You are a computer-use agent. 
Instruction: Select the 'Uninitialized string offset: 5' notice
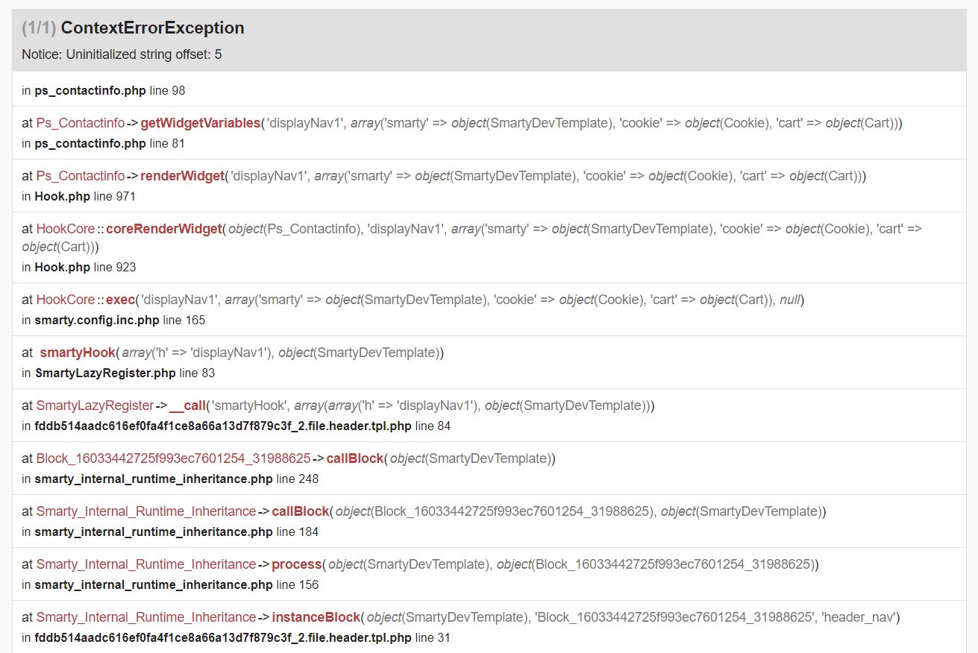tap(122, 54)
